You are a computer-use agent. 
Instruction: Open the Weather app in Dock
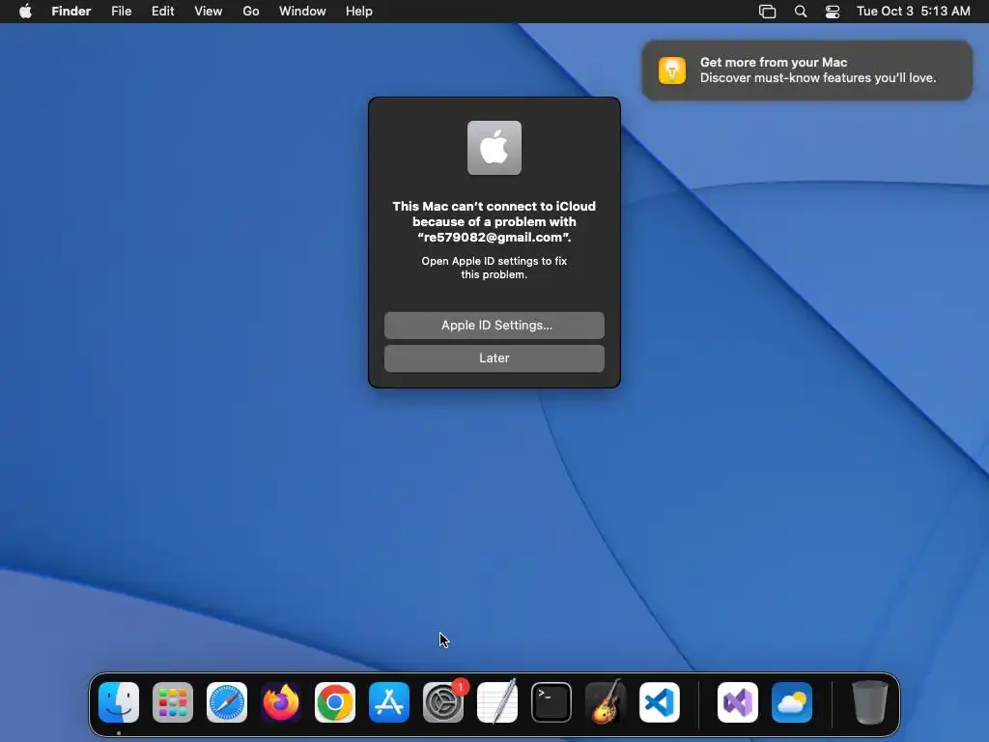792,702
